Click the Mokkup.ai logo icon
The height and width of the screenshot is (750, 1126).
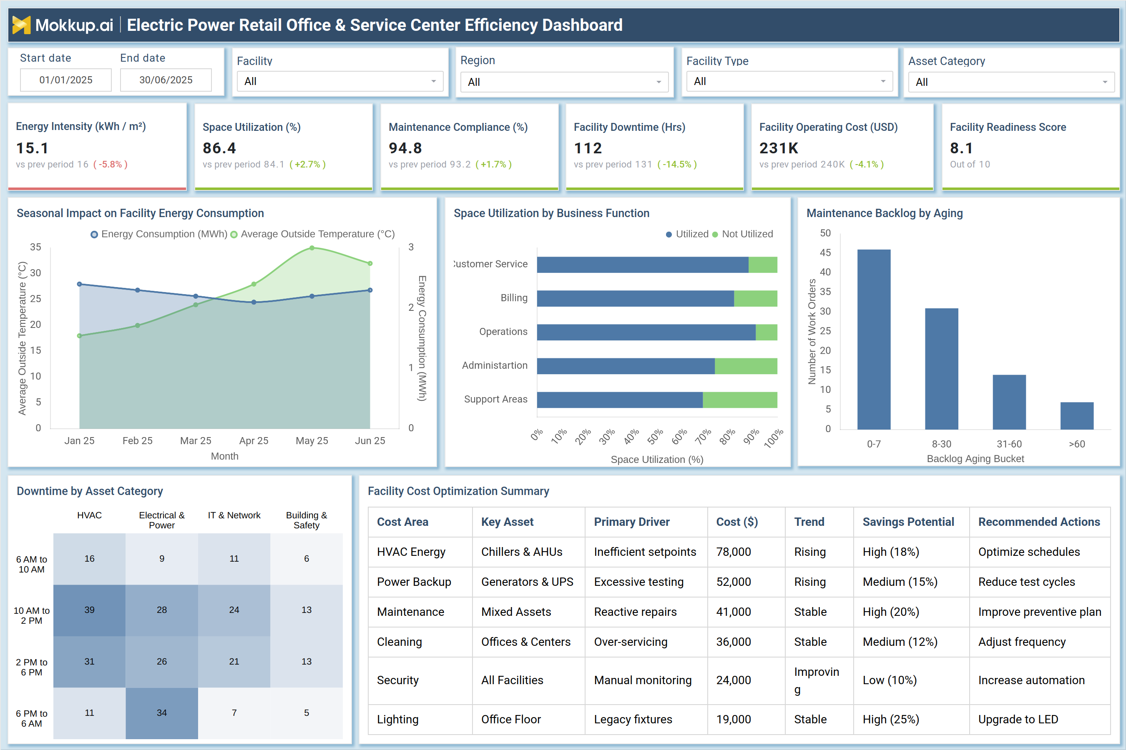tap(21, 25)
